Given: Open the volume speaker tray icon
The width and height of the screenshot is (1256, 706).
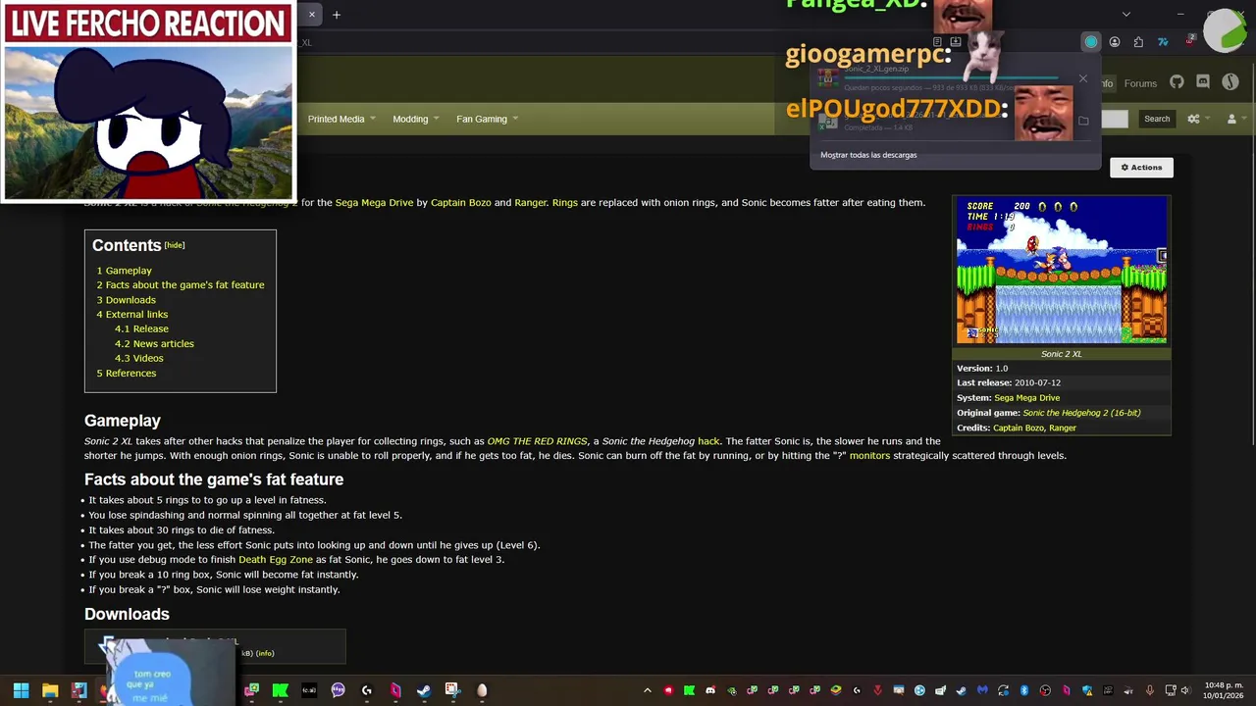Looking at the screenshot, I should (1186, 690).
